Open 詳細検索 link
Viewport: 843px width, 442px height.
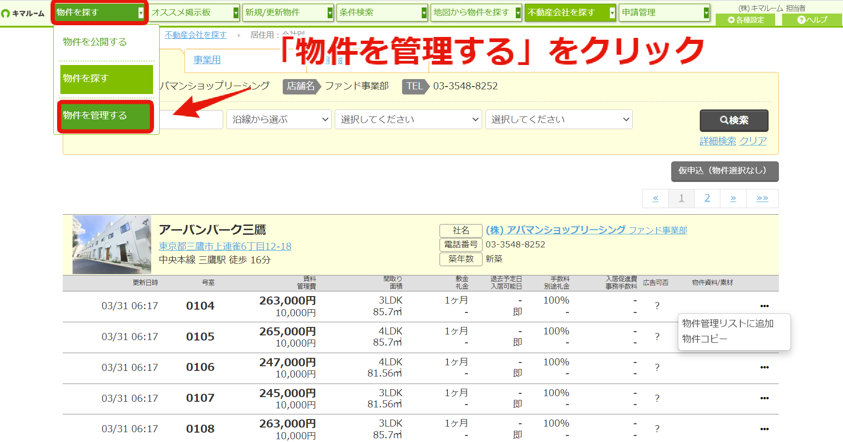coord(718,141)
